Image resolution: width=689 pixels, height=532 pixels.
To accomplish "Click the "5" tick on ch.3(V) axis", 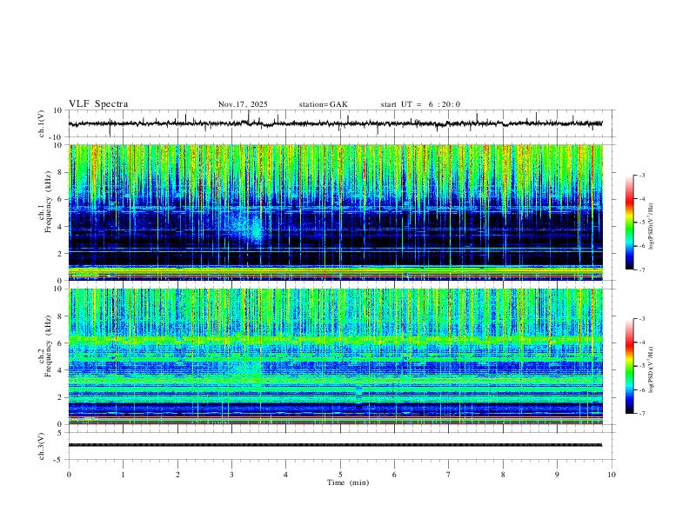I will tap(61, 433).
